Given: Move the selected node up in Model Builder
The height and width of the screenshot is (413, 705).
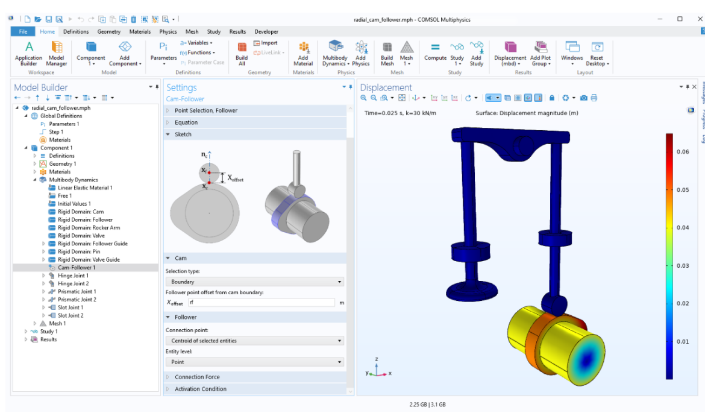Looking at the screenshot, I should point(37,98).
